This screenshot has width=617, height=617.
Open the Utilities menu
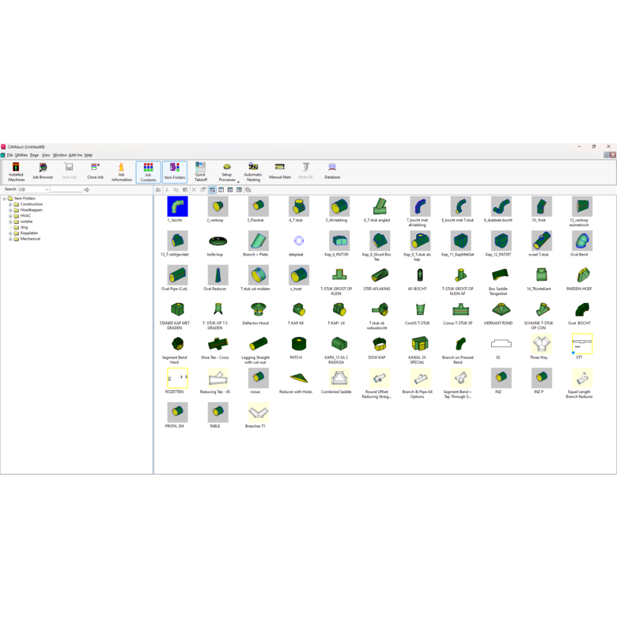(21, 155)
